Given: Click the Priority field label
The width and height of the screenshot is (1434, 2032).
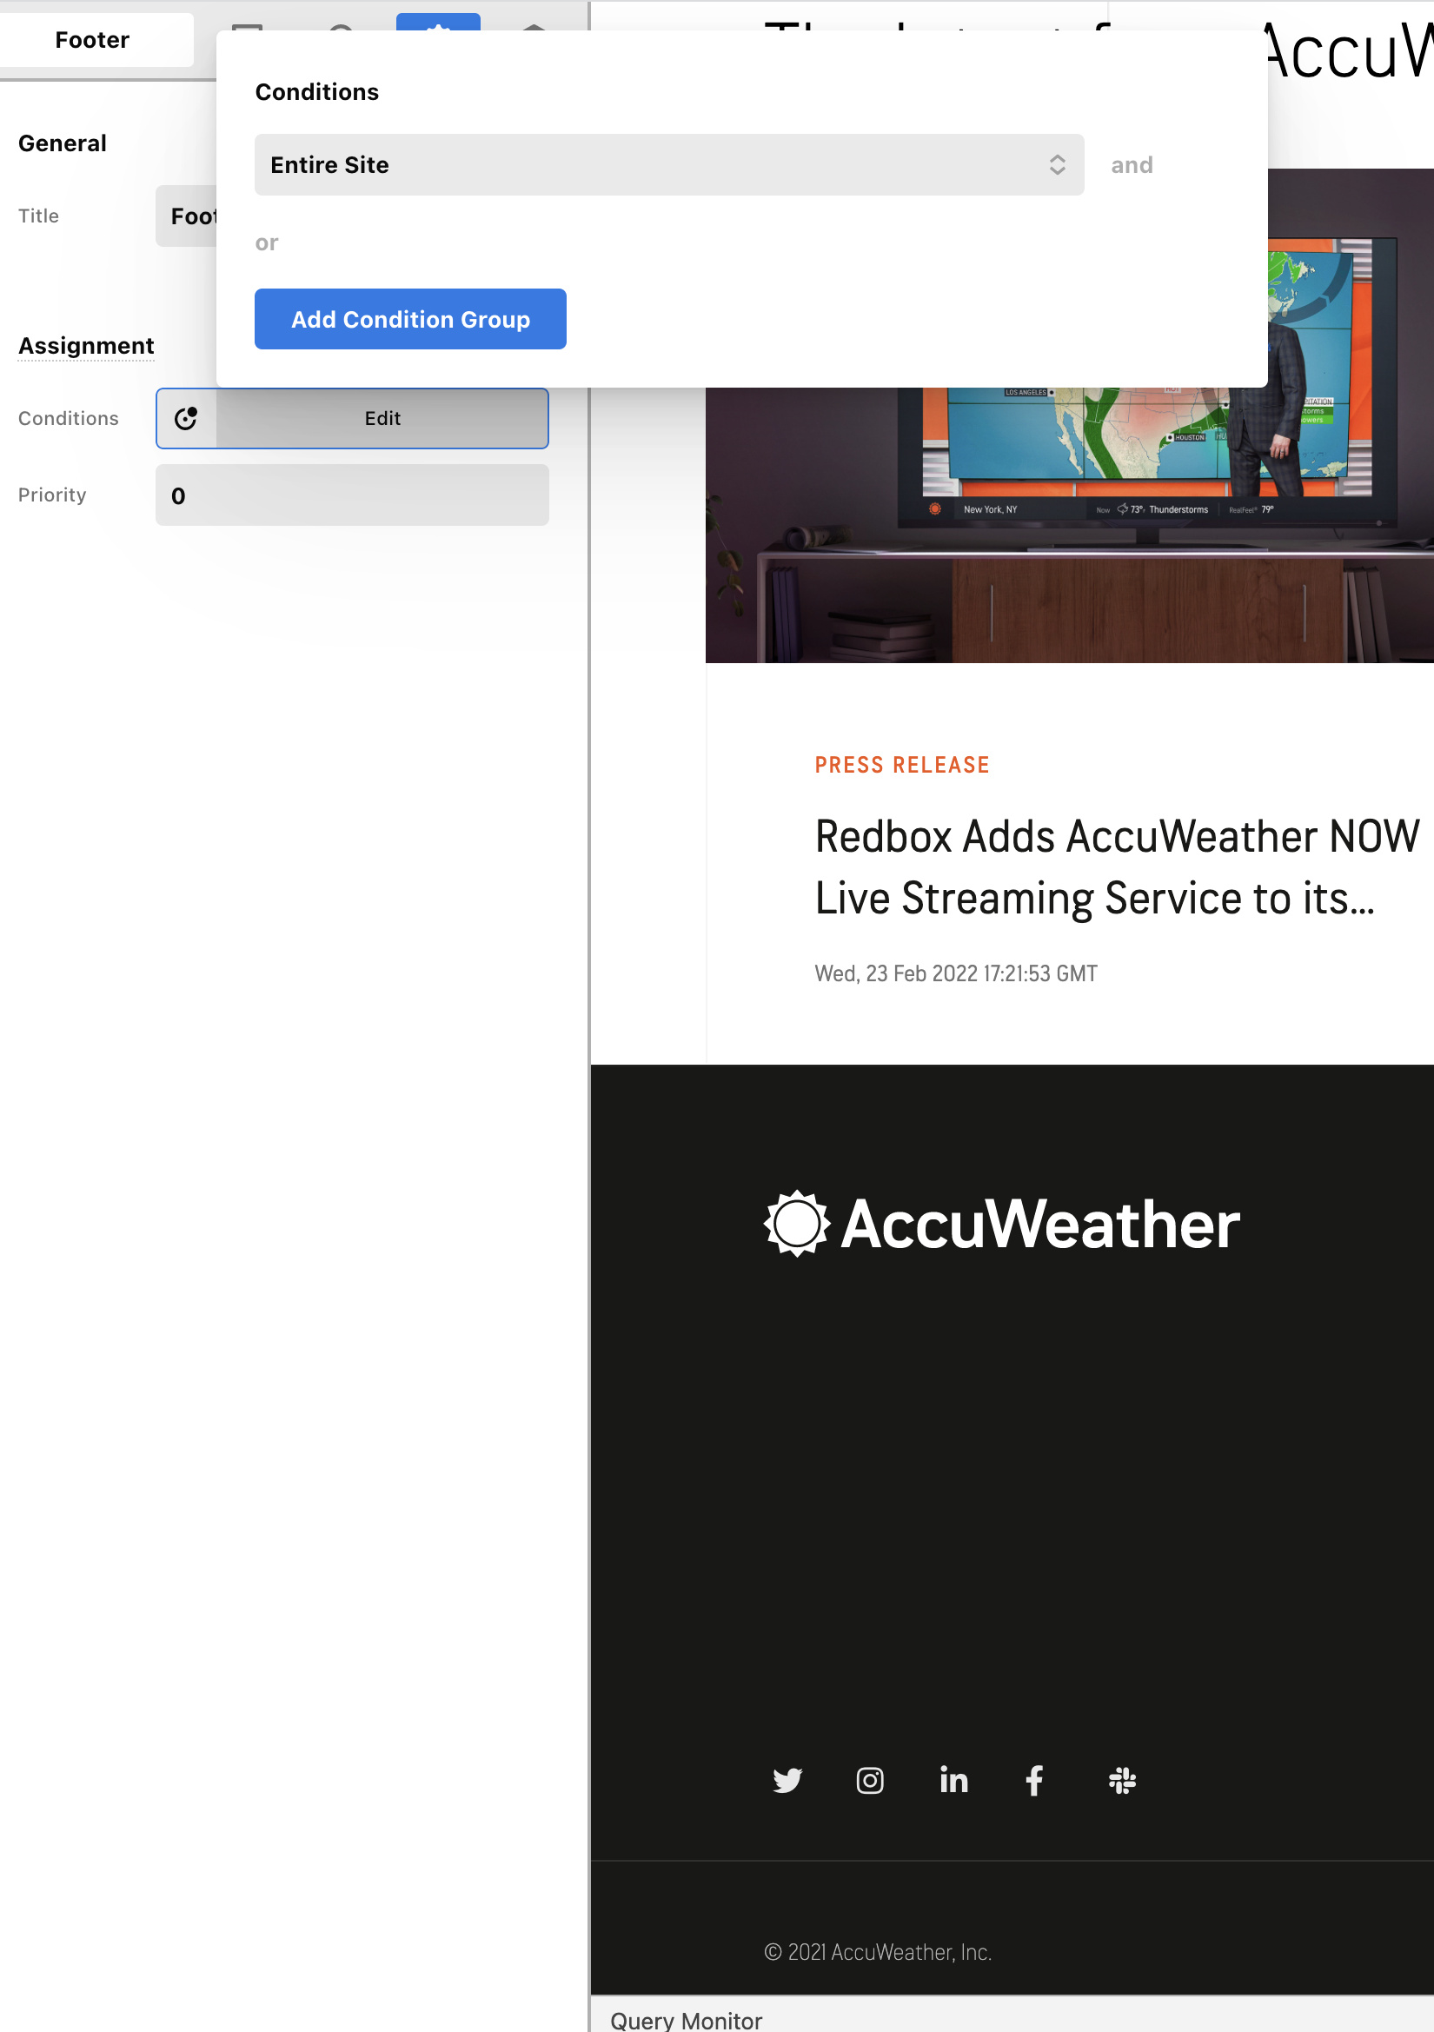Looking at the screenshot, I should click(x=52, y=495).
